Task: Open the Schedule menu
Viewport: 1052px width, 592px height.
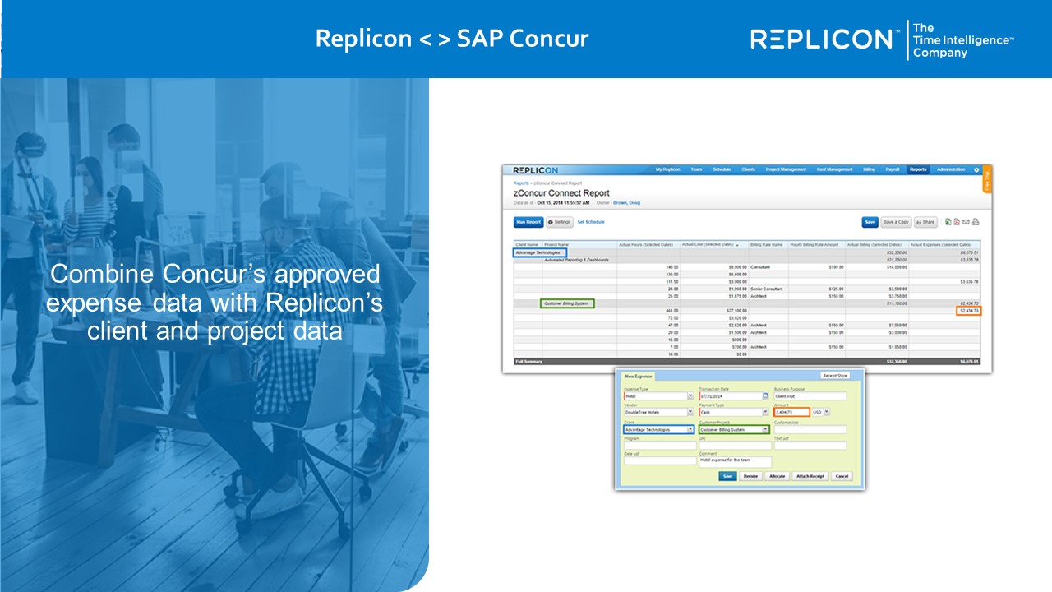Action: point(722,169)
